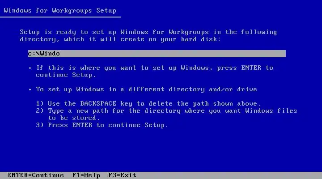322x179 pixels.
Task: Click the second bullet before 'To set up'
Action: coord(30,89)
